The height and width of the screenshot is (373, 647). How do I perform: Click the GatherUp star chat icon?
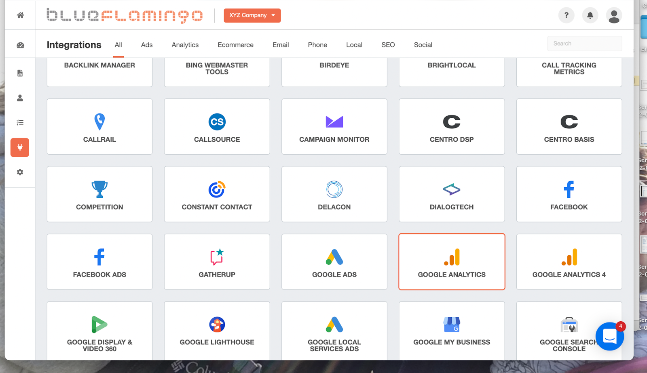[217, 257]
